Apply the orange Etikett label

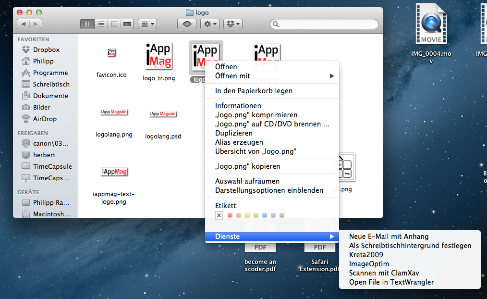pos(239,215)
